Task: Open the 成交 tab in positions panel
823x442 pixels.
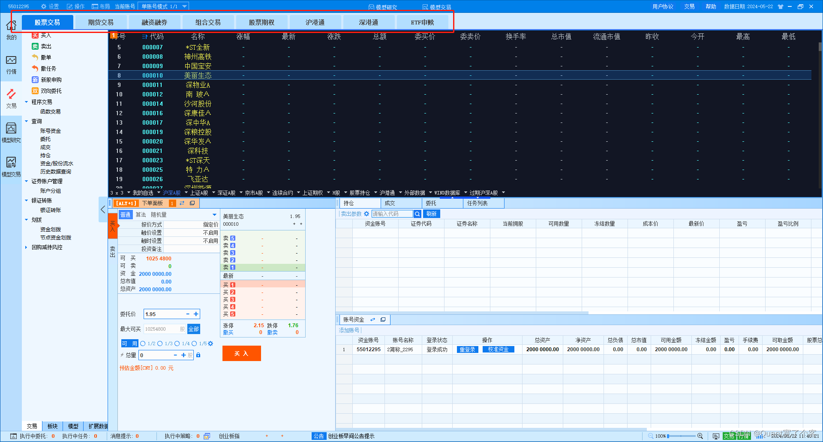Action: click(x=401, y=203)
